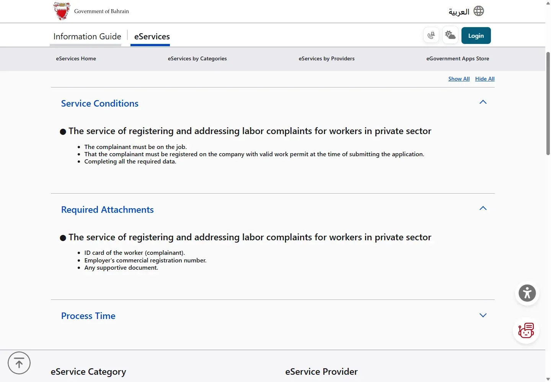
Task: Open the chatbot assistant icon
Action: point(526,330)
